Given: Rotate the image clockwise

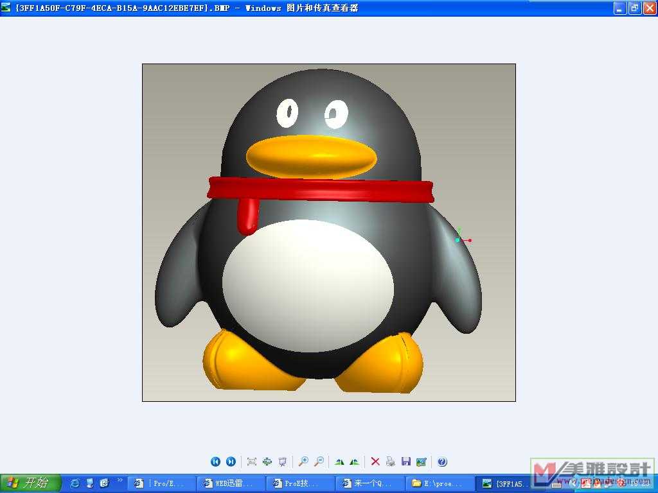Looking at the screenshot, I should 339,462.
